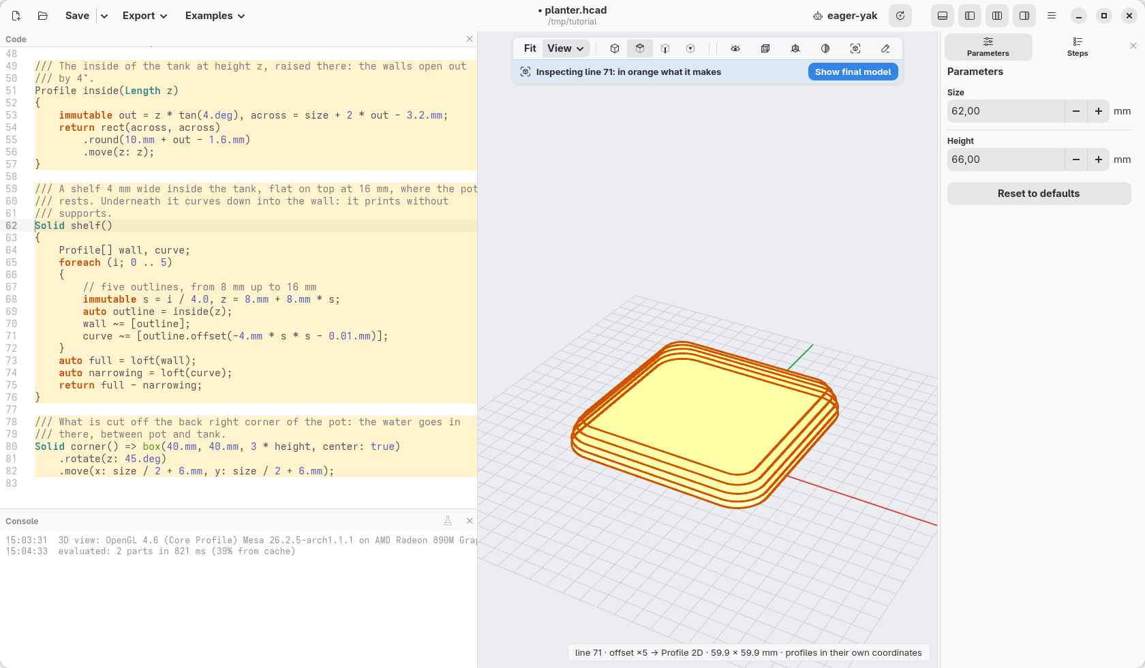Open the Examples menu
The width and height of the screenshot is (1145, 668).
point(215,16)
